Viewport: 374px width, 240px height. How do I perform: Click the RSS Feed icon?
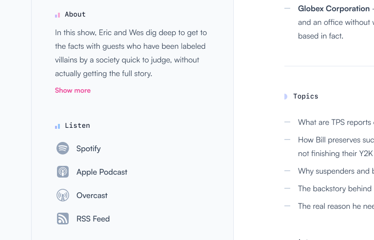(63, 219)
